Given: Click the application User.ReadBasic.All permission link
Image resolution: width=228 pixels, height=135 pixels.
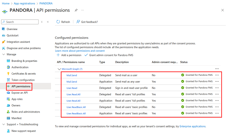Looking at the screenshot, I should click(76, 113).
